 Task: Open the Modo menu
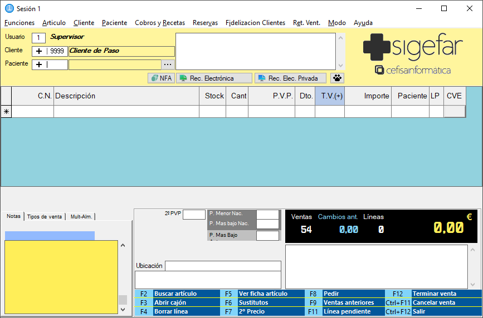[x=336, y=23]
